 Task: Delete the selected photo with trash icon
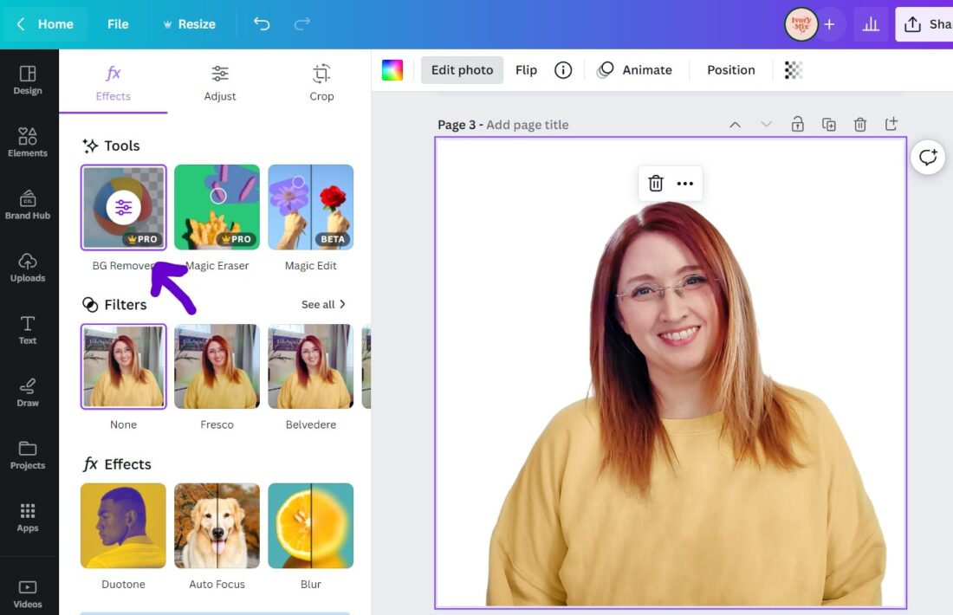[655, 183]
